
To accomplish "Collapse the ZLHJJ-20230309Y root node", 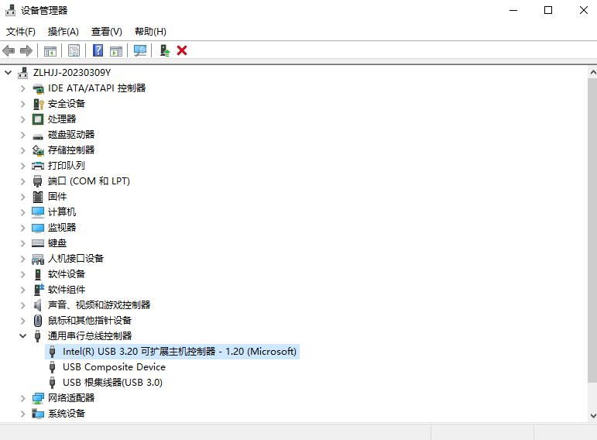I will [8, 72].
